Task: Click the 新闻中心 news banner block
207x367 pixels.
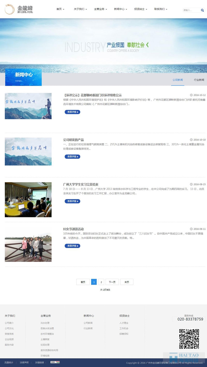Action: coord(24,77)
